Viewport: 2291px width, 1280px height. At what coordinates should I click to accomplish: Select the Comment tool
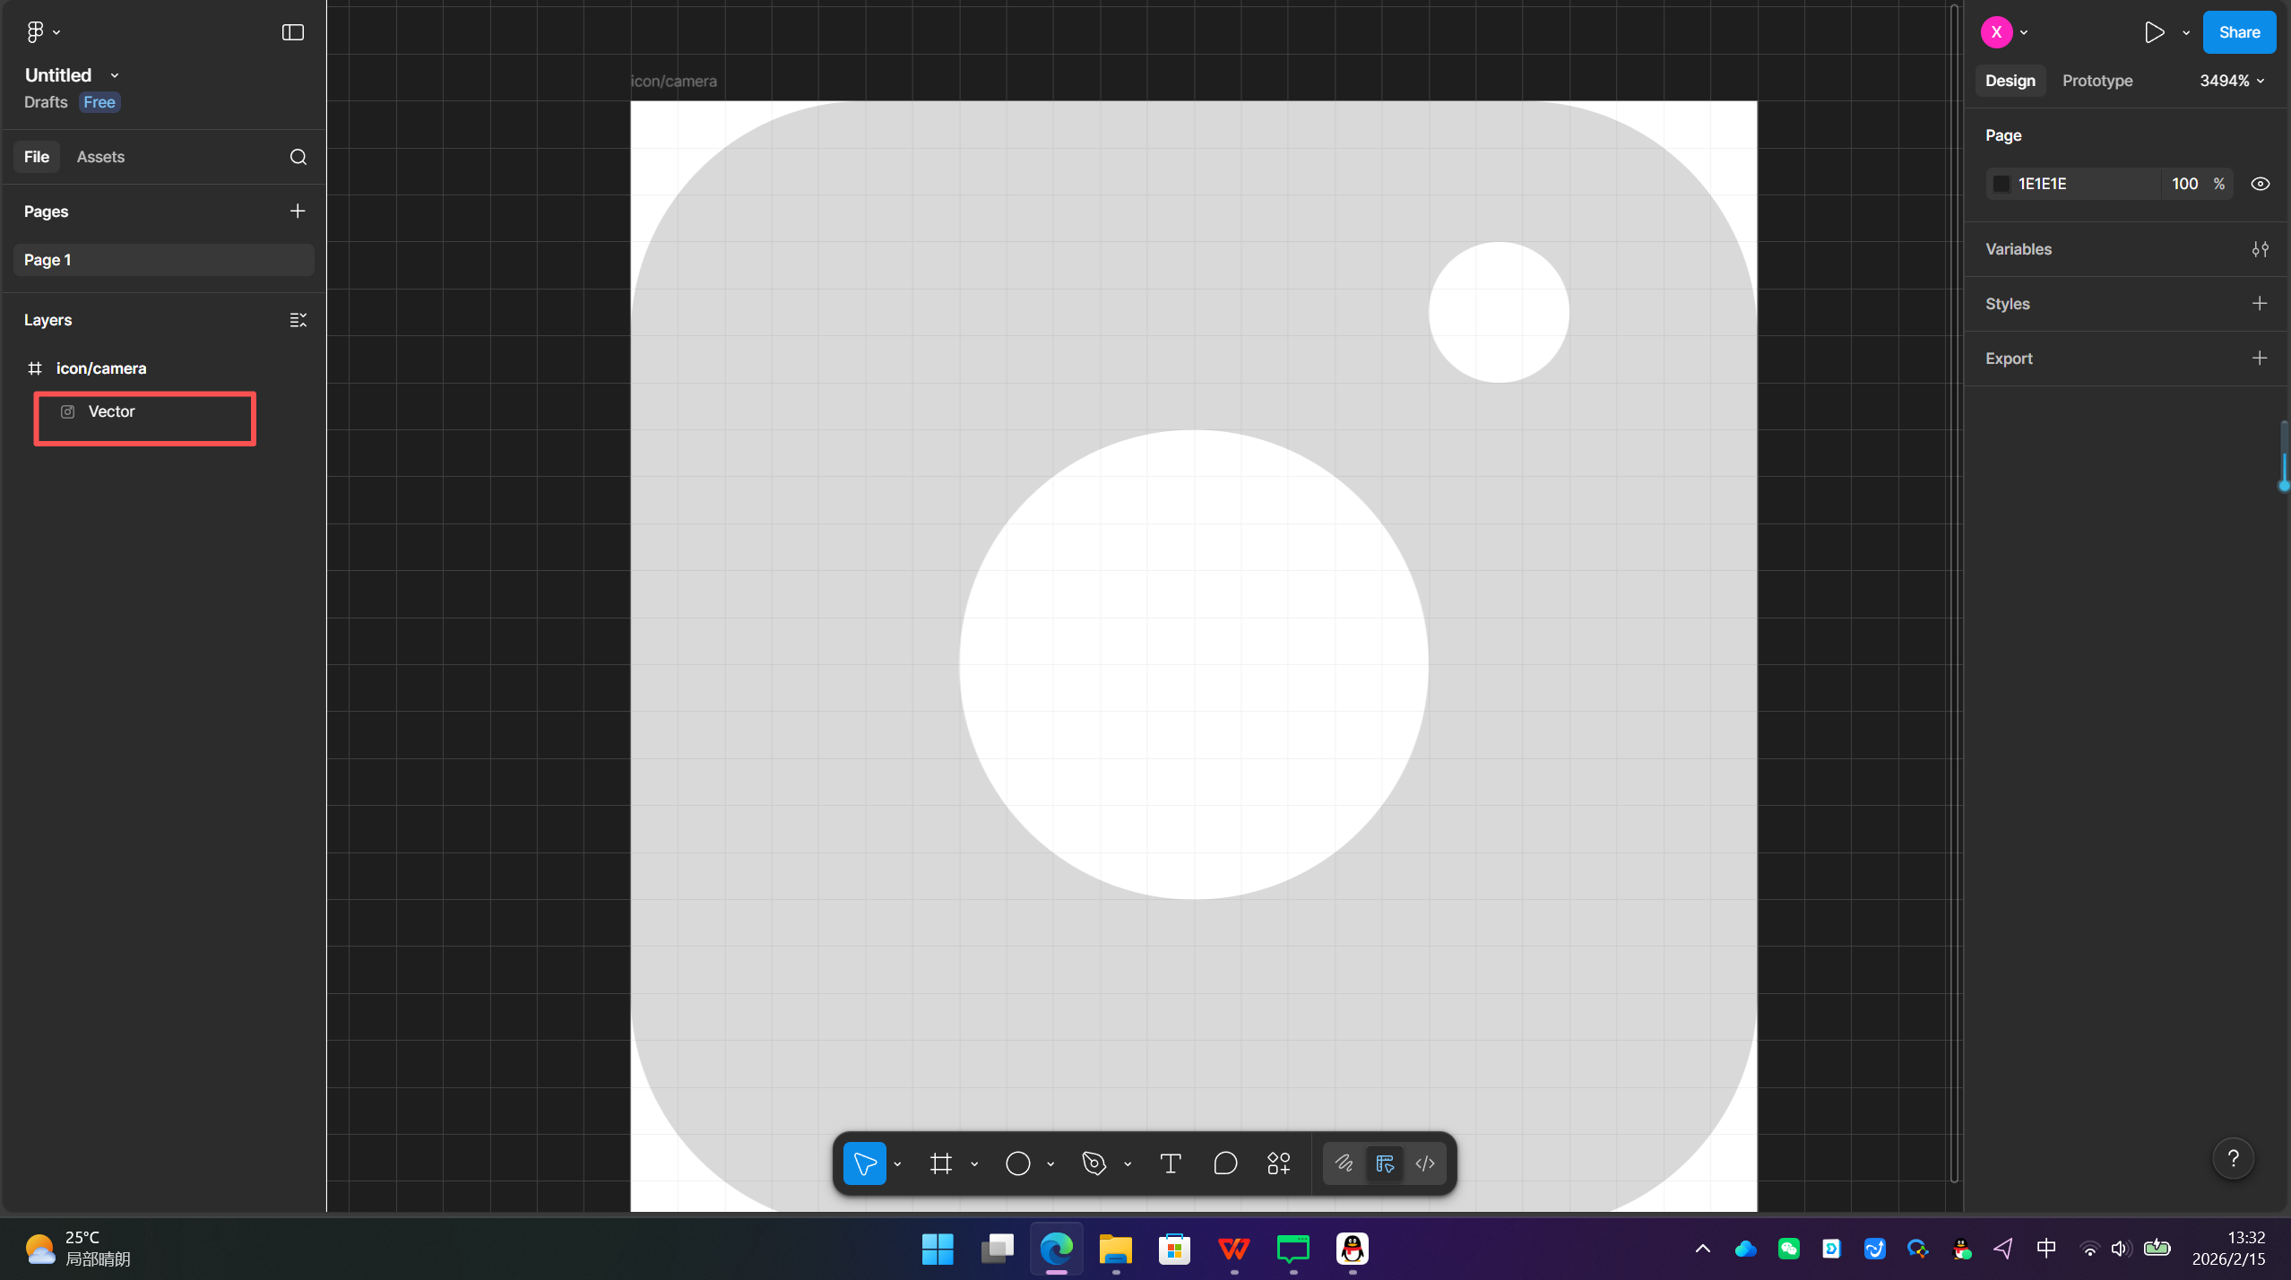(x=1224, y=1163)
